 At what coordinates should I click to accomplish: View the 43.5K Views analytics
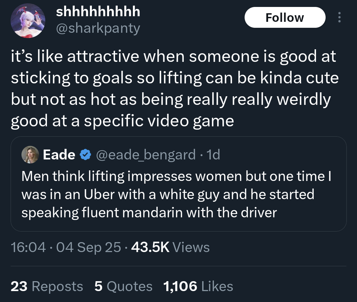170,247
